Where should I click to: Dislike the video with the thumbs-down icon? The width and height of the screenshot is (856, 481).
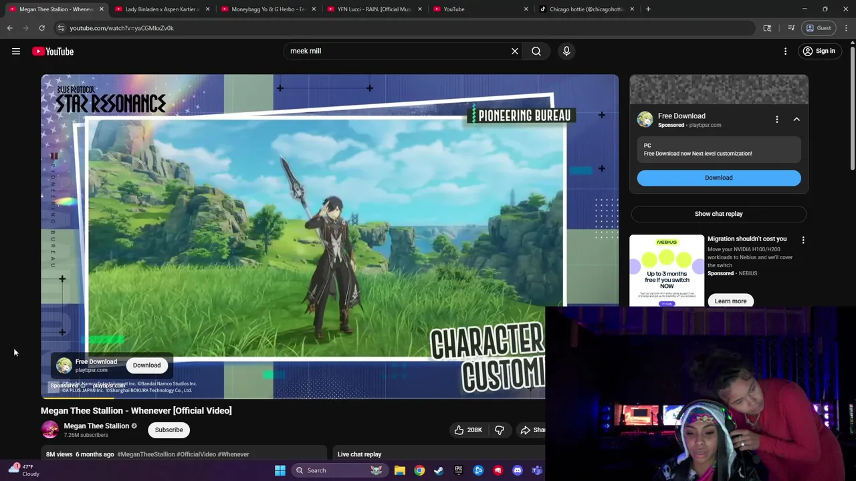[x=500, y=430]
